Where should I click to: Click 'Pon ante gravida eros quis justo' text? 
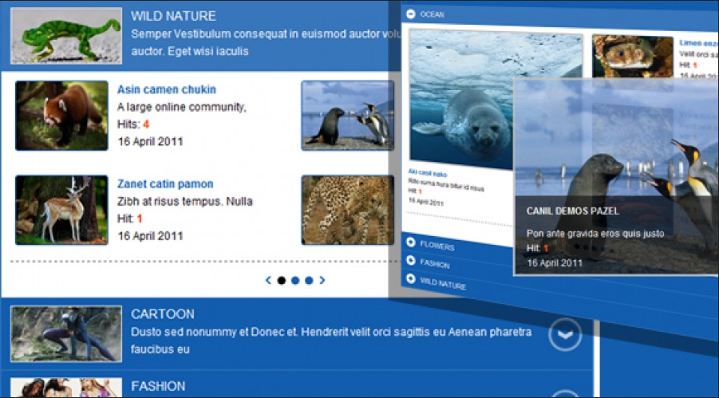click(595, 234)
